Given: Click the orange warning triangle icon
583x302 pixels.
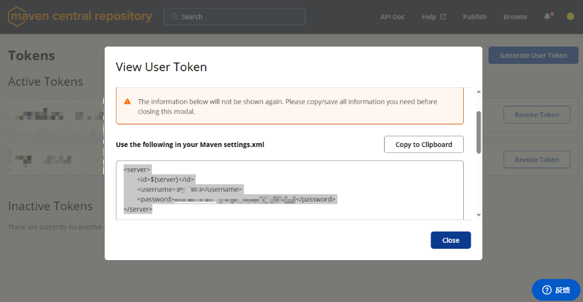Looking at the screenshot, I should [x=127, y=101].
